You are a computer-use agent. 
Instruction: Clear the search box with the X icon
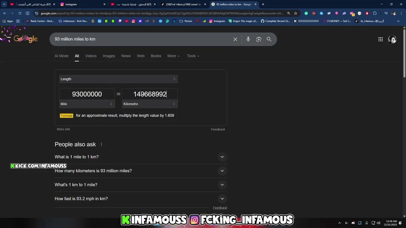pyautogui.click(x=235, y=39)
